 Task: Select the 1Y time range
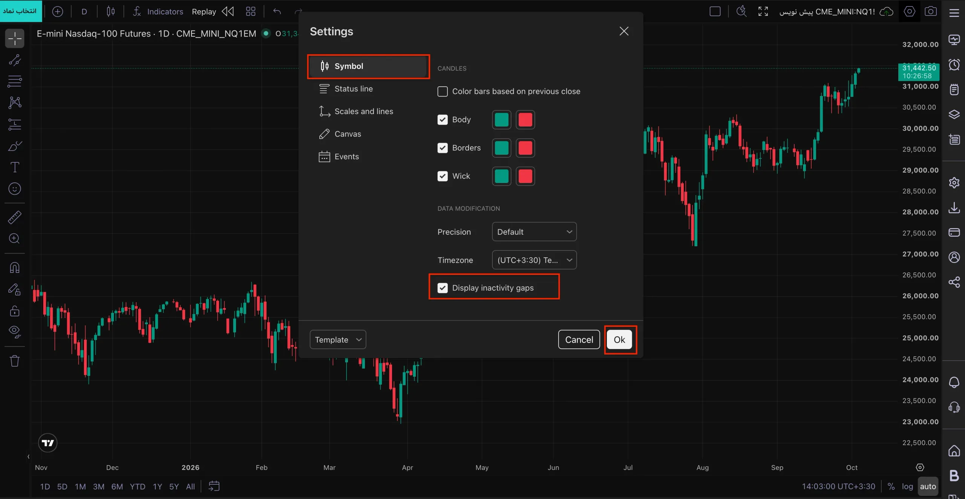(x=157, y=486)
